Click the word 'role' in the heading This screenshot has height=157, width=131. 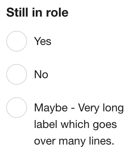[57, 12]
